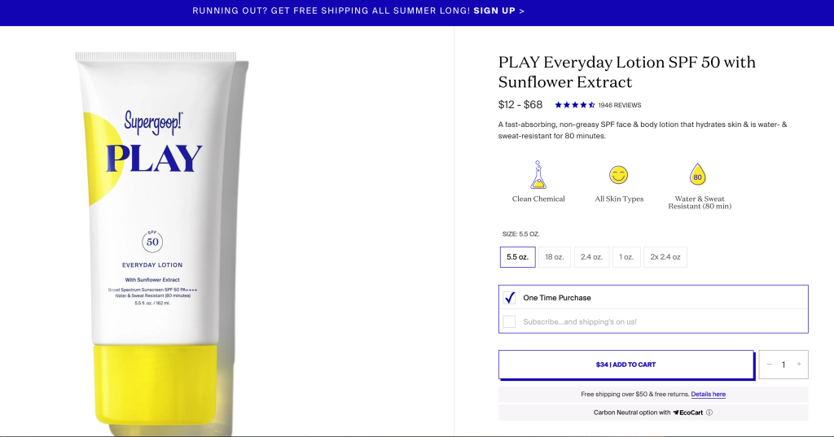Image resolution: width=834 pixels, height=437 pixels.
Task: Select the 5.5 oz. size option
Action: pyautogui.click(x=517, y=257)
